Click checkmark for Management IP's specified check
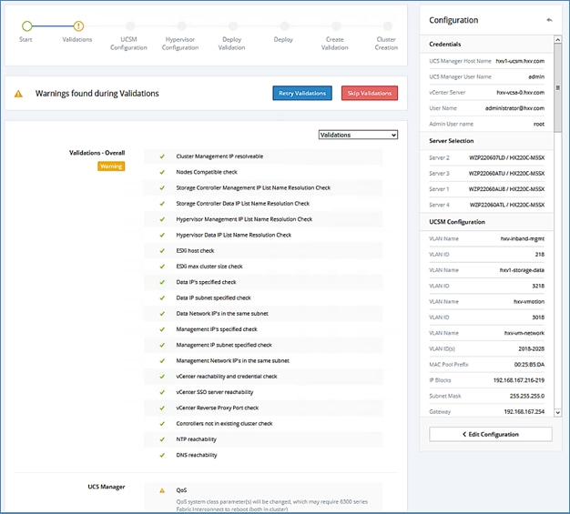 point(162,329)
